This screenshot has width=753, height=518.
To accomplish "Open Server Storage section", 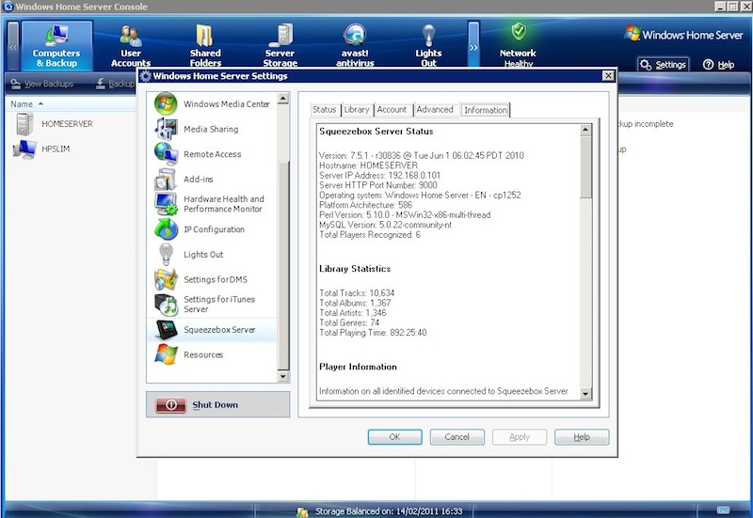I will pyautogui.click(x=280, y=46).
